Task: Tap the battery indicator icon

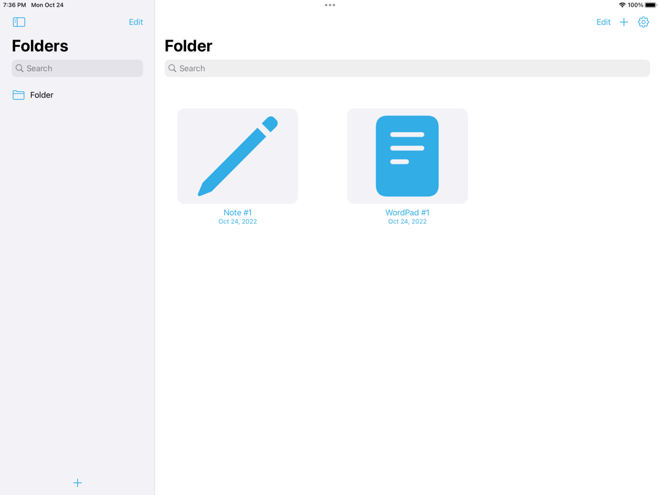Action: (651, 5)
